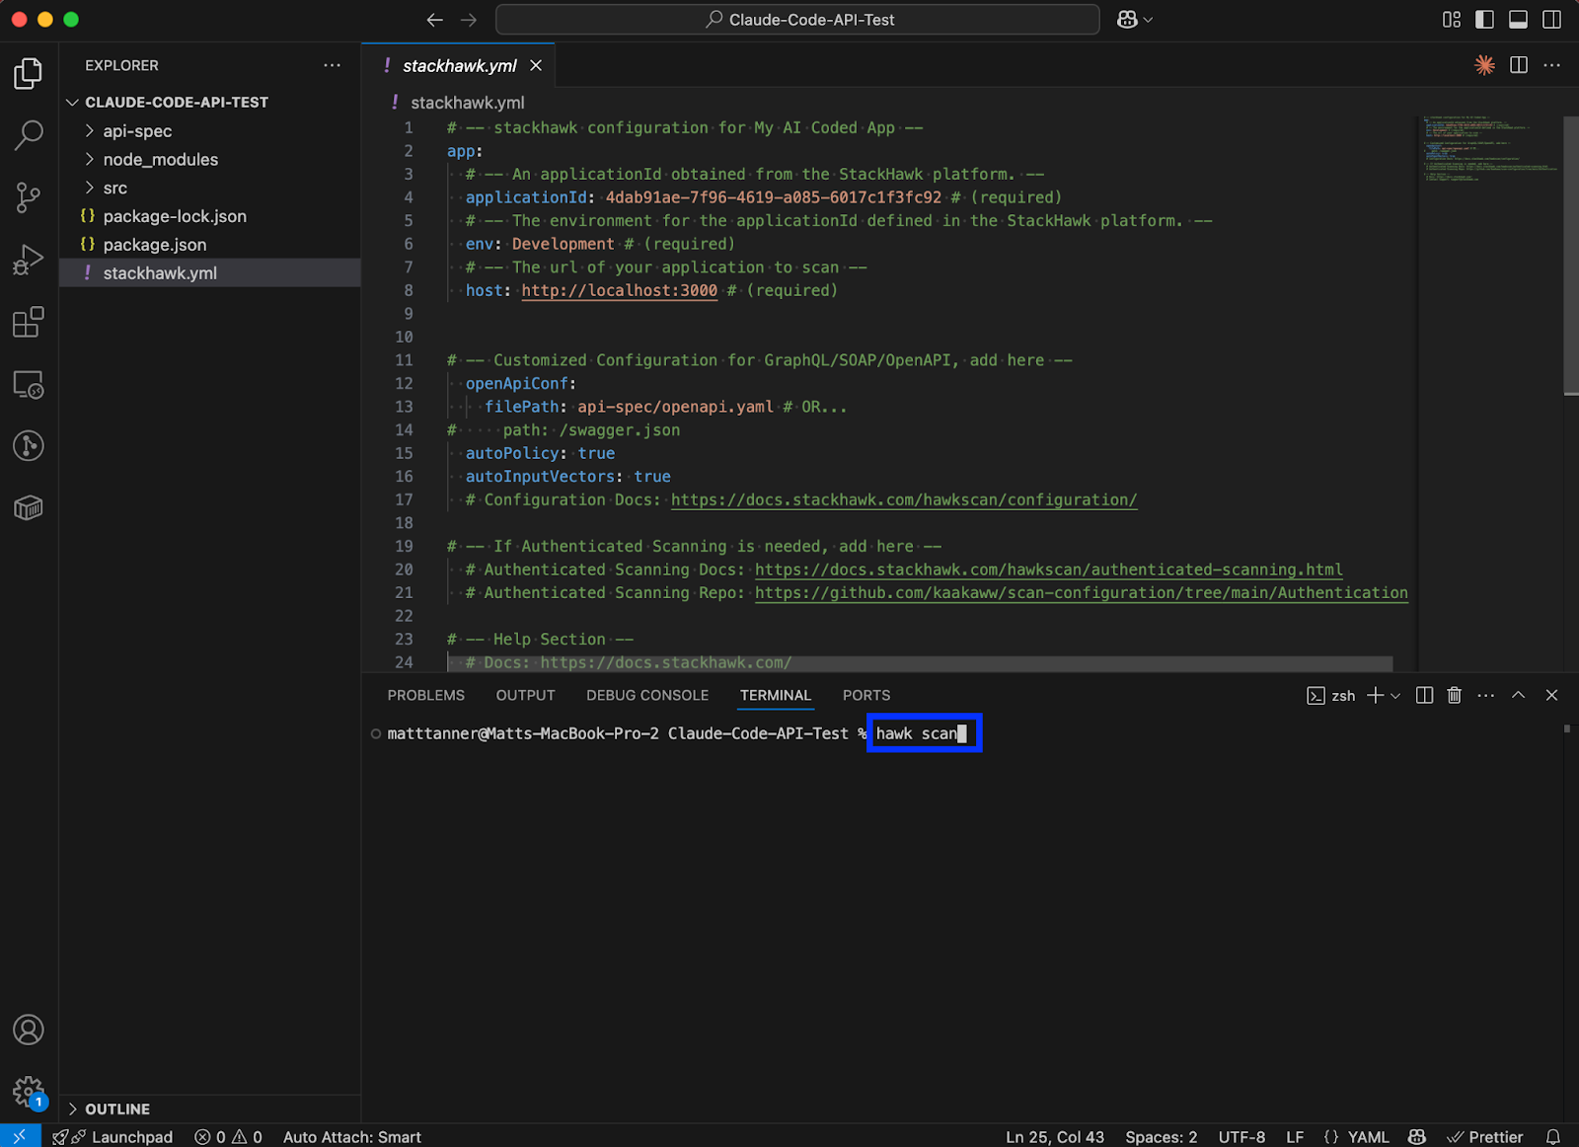The height and width of the screenshot is (1147, 1579).
Task: Close the stackhawk.yml editor tab
Action: tap(536, 65)
